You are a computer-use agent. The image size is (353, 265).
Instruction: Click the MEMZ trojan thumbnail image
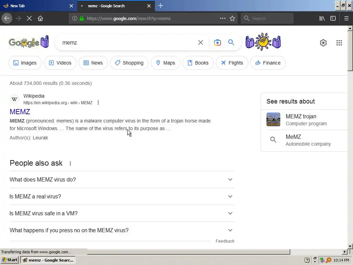tap(273, 119)
